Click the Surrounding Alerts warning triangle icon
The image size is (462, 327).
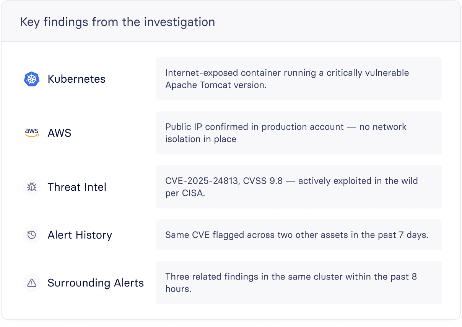point(32,283)
